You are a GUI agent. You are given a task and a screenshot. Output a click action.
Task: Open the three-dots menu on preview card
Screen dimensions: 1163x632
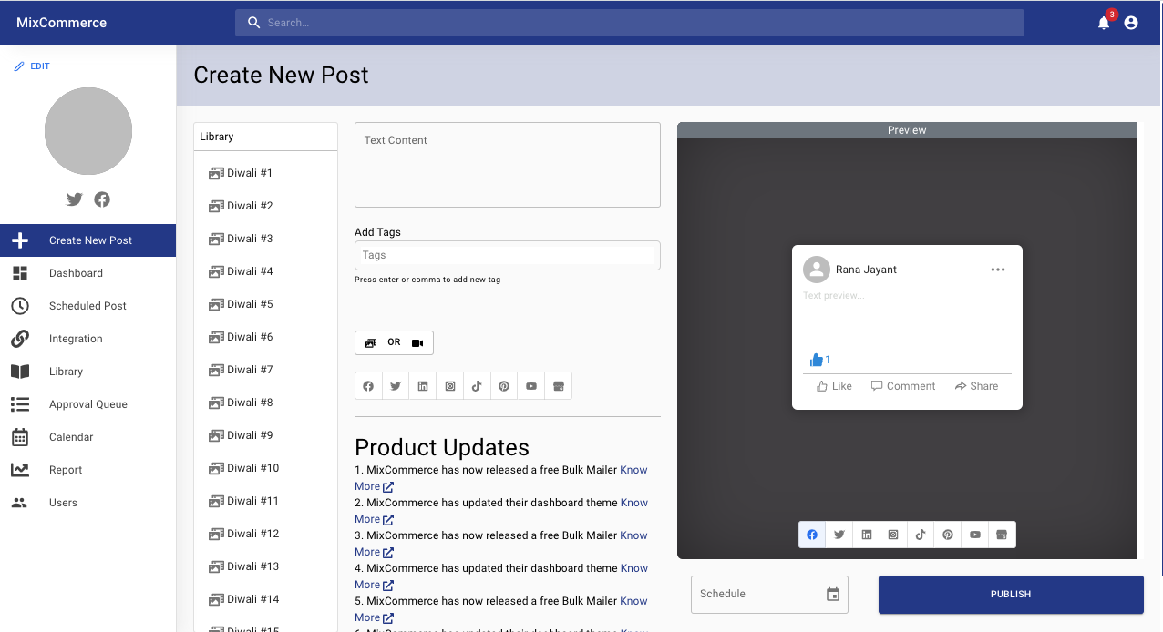pyautogui.click(x=998, y=270)
